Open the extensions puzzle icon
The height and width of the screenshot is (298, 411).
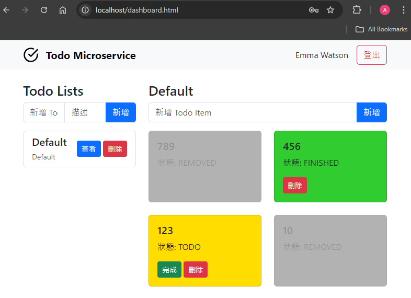[357, 10]
